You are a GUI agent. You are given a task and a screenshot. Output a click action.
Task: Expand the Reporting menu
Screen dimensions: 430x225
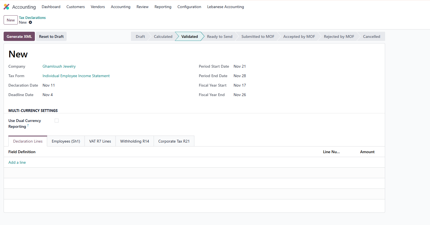coord(163,7)
